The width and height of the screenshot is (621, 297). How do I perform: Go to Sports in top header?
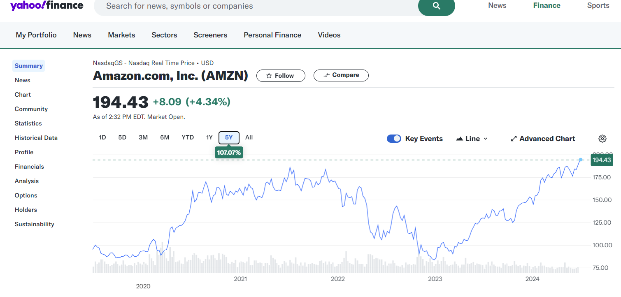tap(598, 5)
